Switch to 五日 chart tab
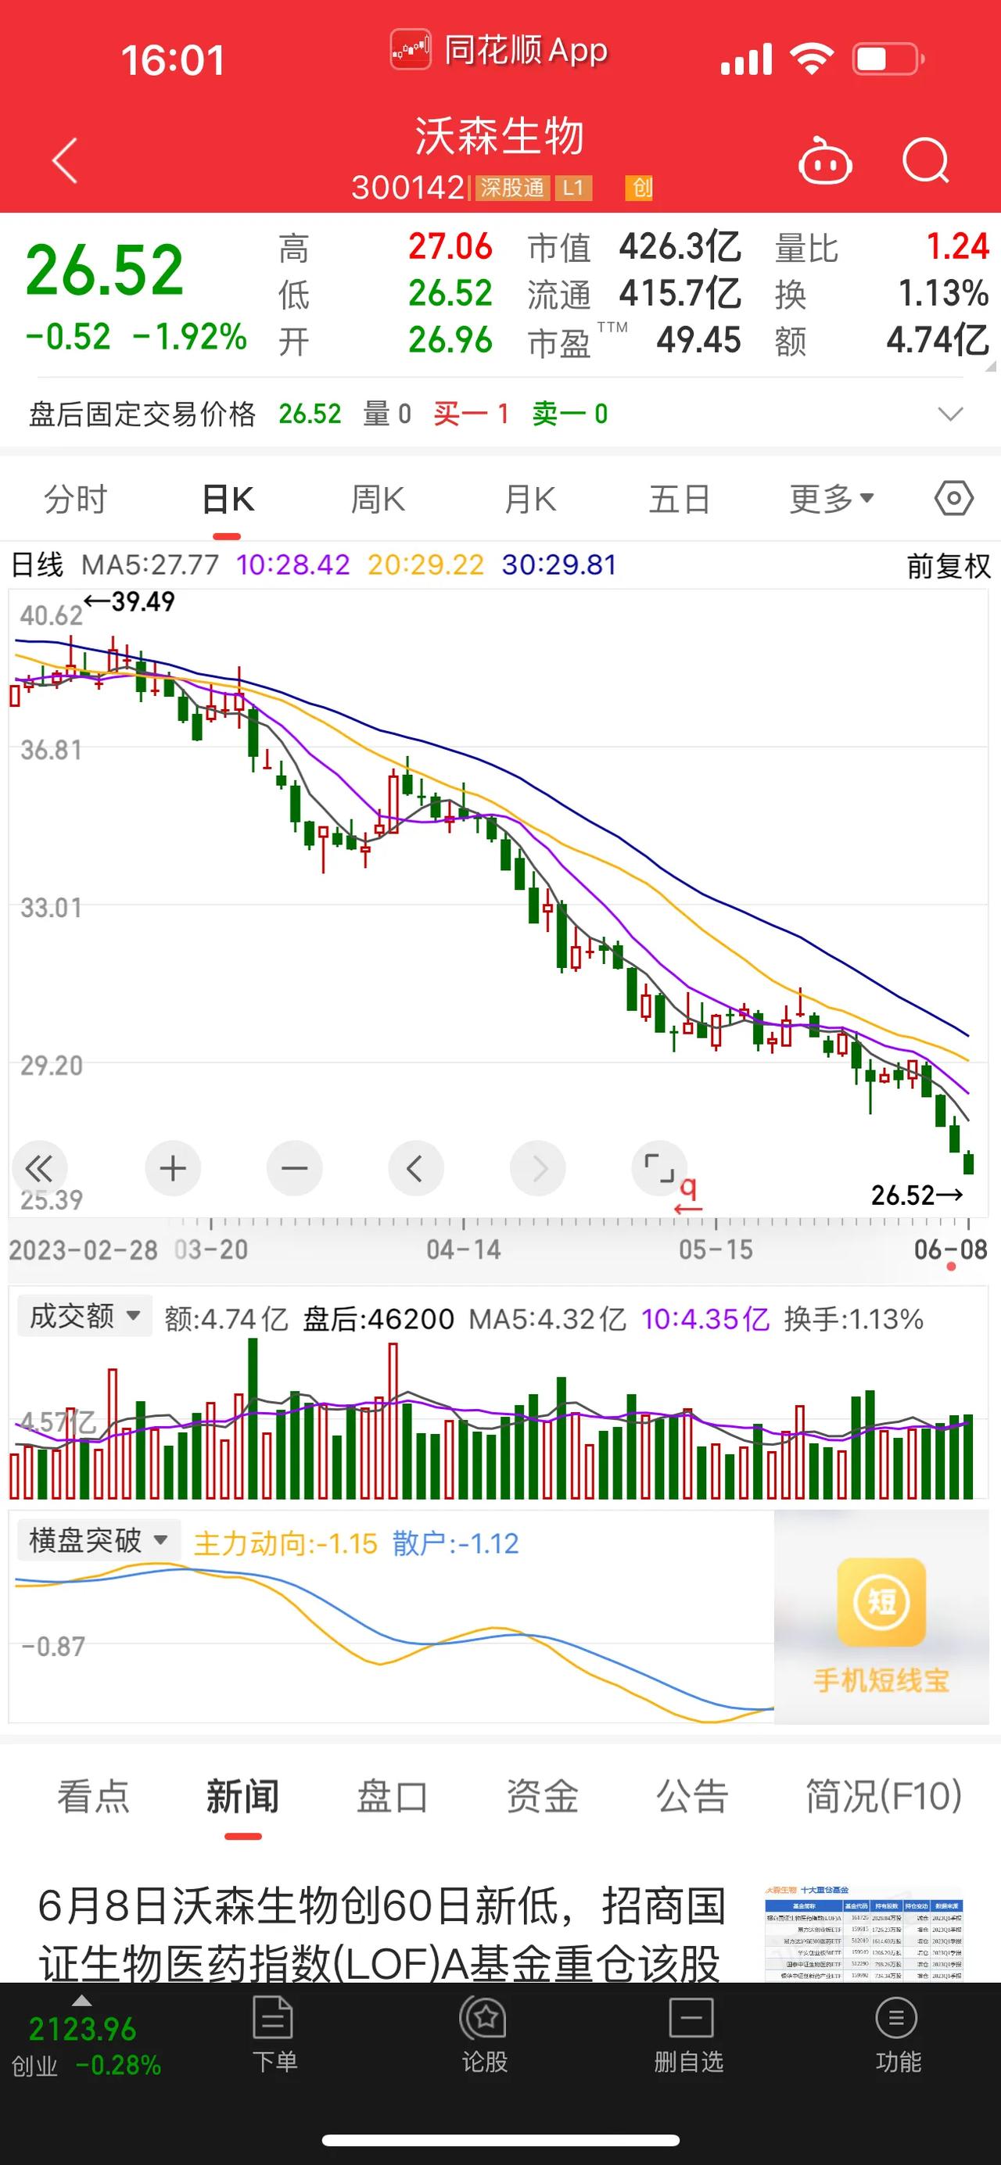The height and width of the screenshot is (2165, 1001). pyautogui.click(x=680, y=500)
